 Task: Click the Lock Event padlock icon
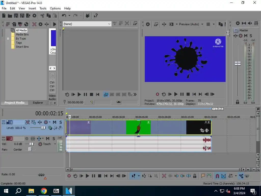195,176
